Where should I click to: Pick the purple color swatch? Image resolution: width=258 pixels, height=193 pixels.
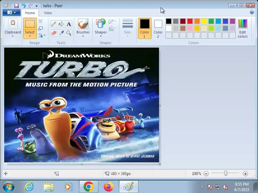point(232,21)
